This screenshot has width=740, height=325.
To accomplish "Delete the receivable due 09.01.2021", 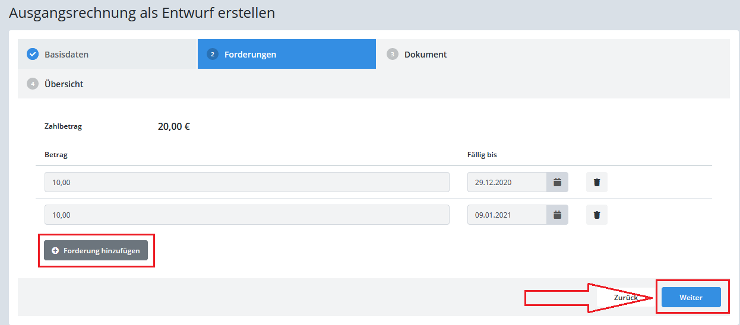I will tap(597, 215).
